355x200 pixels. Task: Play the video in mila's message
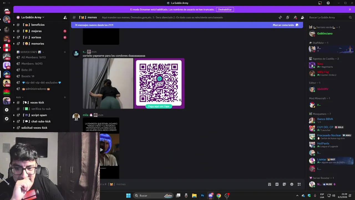102,150
